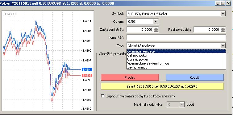Image resolution: width=233 pixels, height=118 pixels.
Task: Click the EURUSD label on the chart
Action: click(9, 14)
